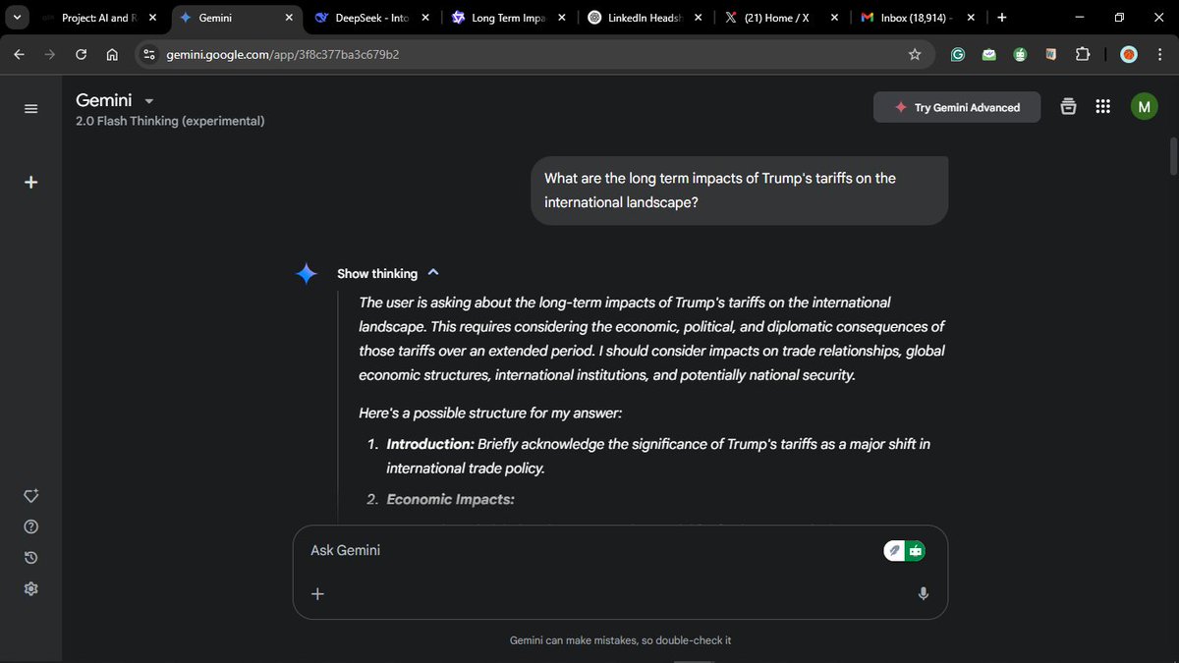Screen dimensions: 1179x663
Task: Click 'Here's a possible structure' line
Action: pyautogui.click(x=490, y=413)
